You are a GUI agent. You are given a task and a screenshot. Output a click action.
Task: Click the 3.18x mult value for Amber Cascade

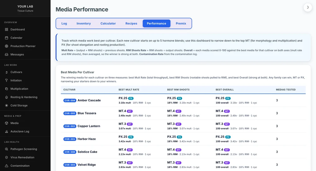coord(125,103)
